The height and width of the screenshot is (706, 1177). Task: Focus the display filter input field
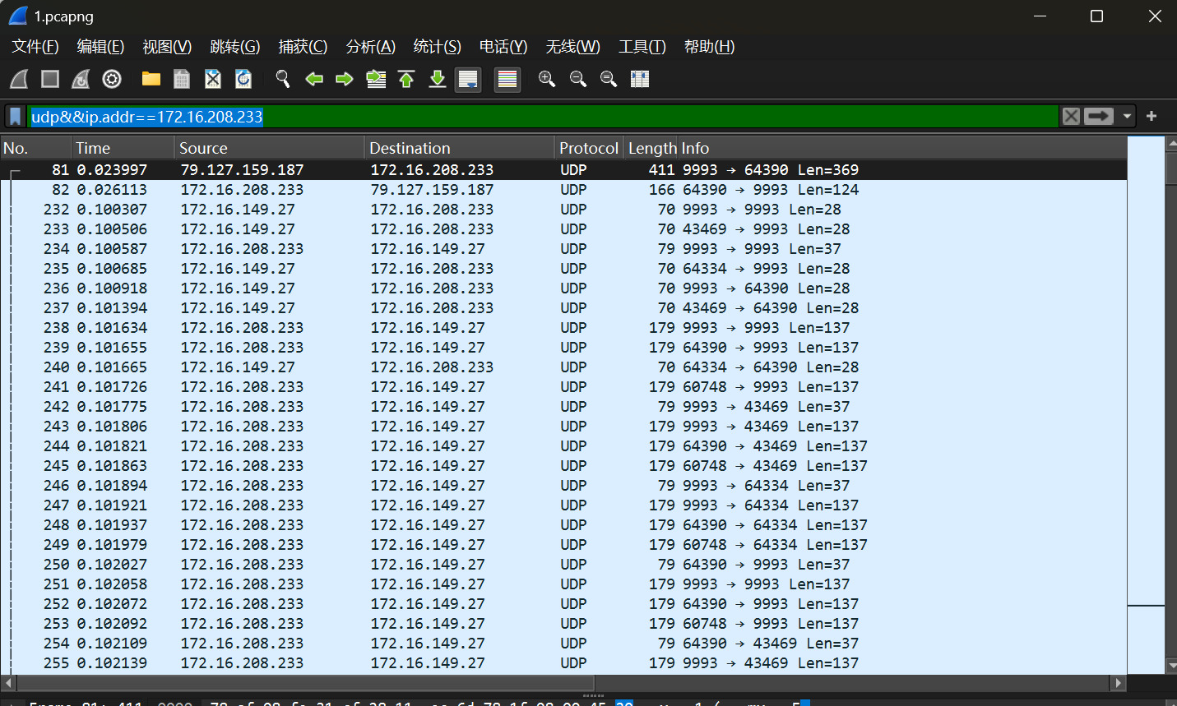coord(543,117)
